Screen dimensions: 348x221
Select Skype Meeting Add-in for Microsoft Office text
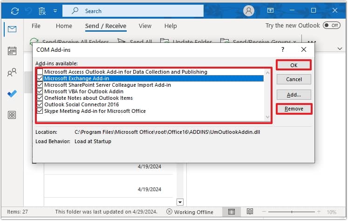pos(95,111)
